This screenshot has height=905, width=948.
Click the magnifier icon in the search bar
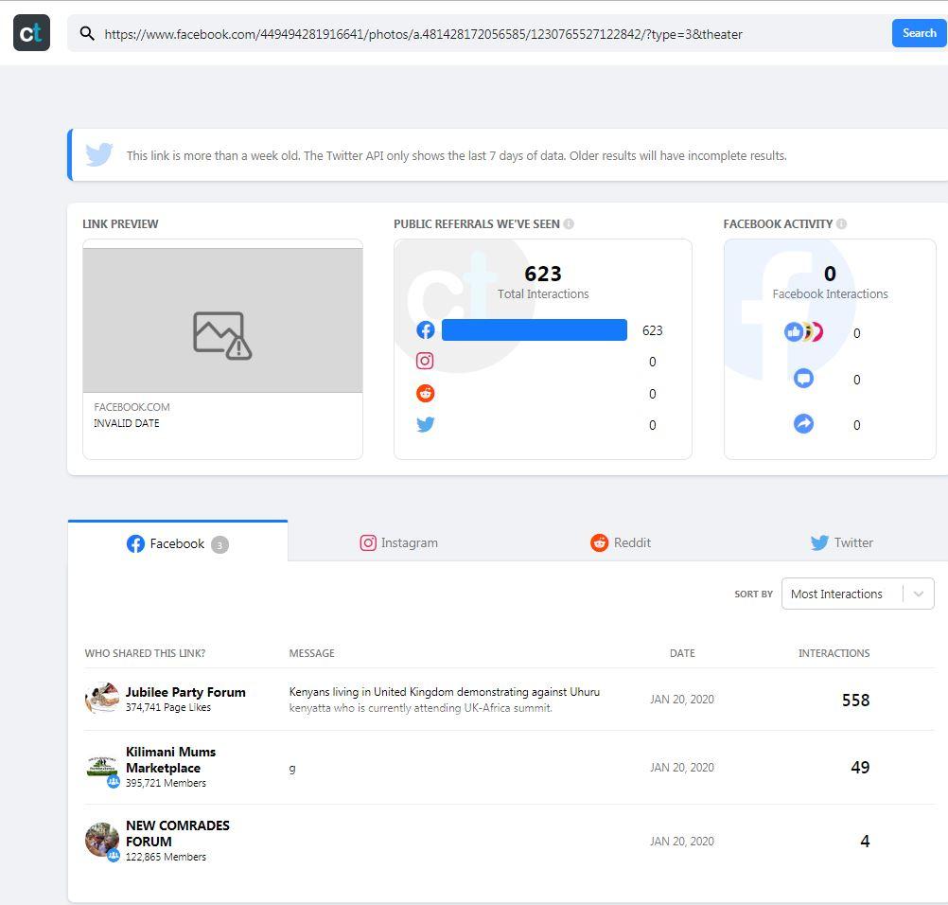point(87,33)
